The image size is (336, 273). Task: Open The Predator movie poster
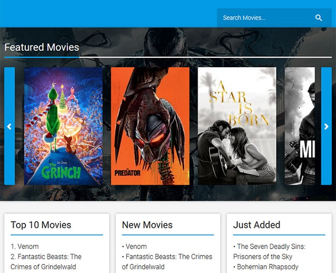click(x=150, y=126)
